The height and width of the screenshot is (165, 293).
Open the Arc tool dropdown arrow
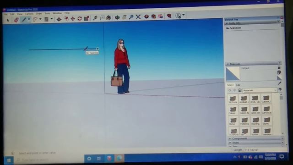pos(40,19)
